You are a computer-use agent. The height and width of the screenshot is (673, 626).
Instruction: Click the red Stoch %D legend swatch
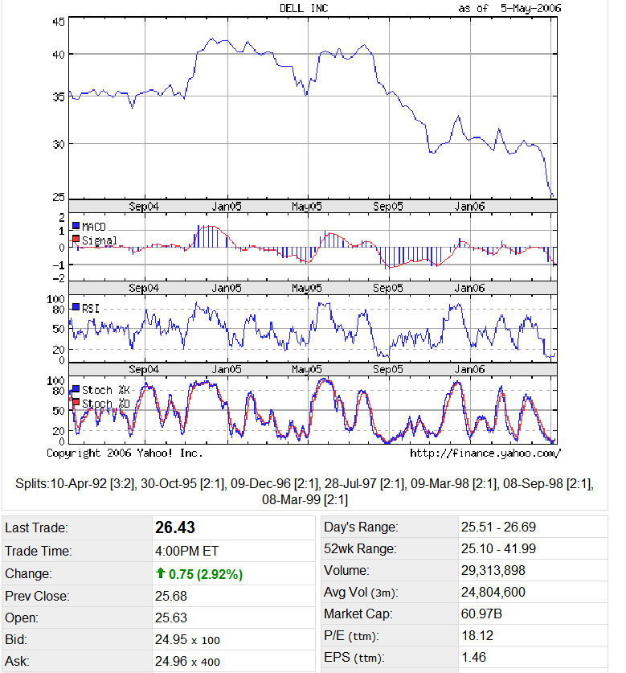(x=76, y=402)
